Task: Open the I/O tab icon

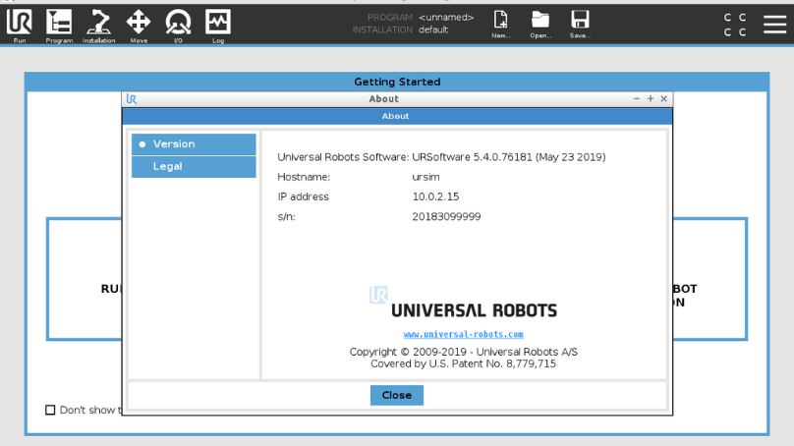Action: pos(178,26)
